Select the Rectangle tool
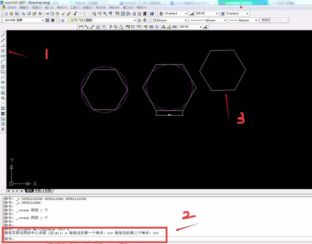Viewport: 312px width, 244px height. pos(3,56)
